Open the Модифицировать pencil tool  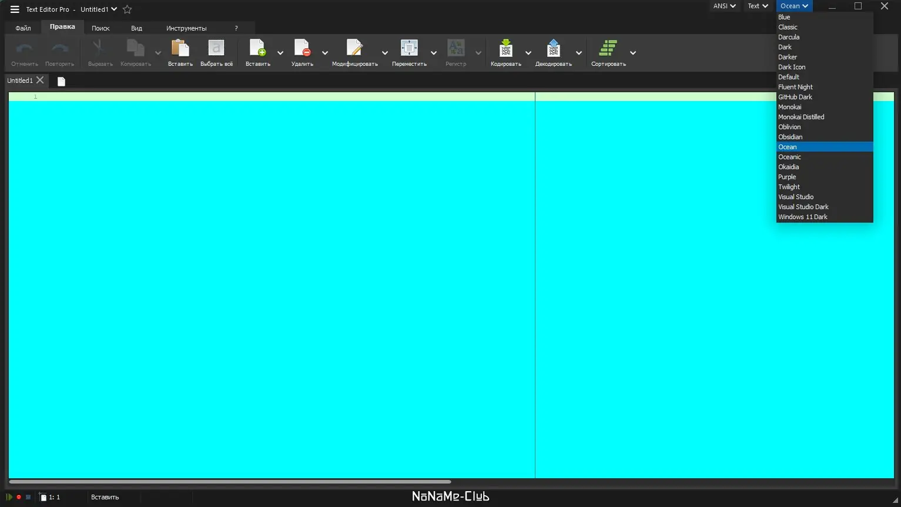click(x=353, y=48)
